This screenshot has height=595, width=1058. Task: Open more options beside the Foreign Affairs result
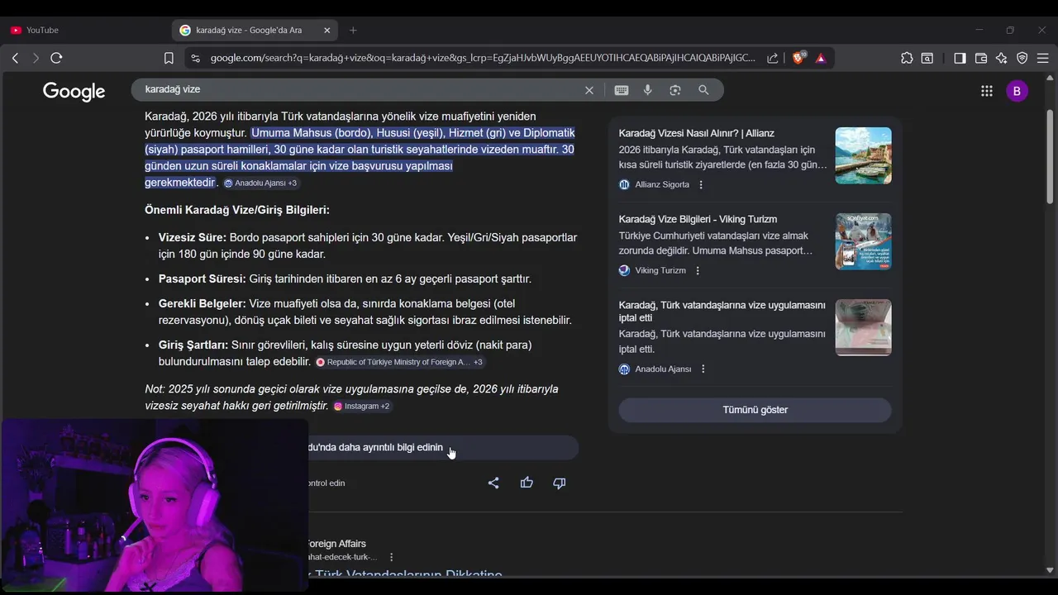tap(391, 557)
